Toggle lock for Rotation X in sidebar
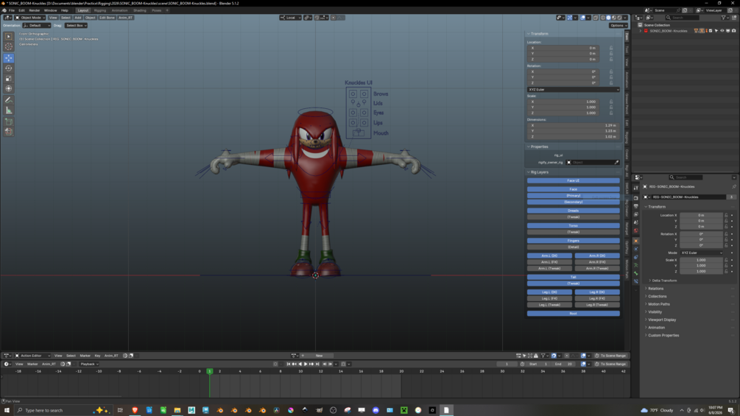This screenshot has height=416, width=740. tap(611, 71)
